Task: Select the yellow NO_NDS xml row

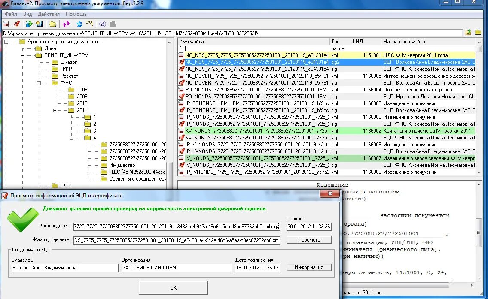Action: (326, 55)
